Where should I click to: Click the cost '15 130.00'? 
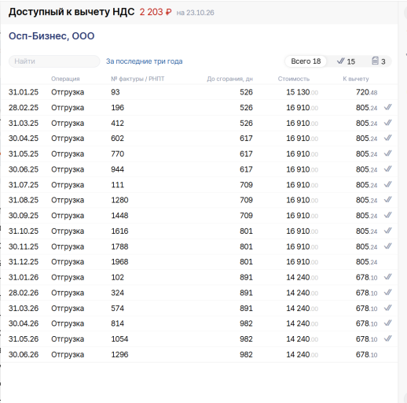pos(302,92)
